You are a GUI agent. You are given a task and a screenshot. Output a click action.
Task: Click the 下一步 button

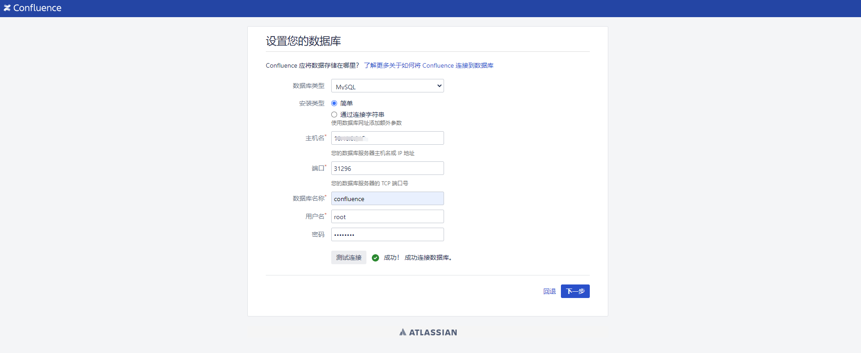pos(575,291)
